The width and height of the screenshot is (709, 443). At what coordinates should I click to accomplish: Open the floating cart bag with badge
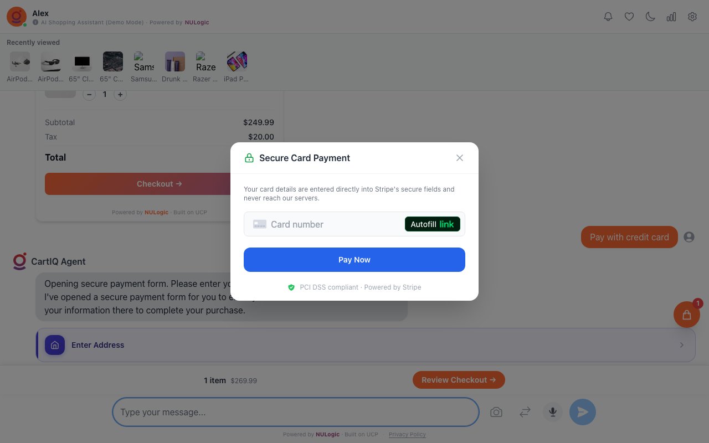pos(687,315)
